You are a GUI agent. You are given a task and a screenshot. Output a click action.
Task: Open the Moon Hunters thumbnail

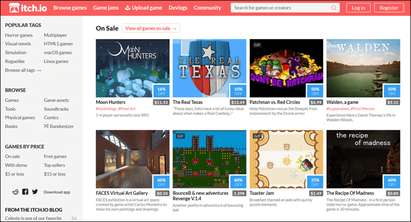(133, 68)
